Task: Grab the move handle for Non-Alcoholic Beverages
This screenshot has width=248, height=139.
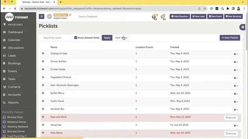Action: [43, 85]
